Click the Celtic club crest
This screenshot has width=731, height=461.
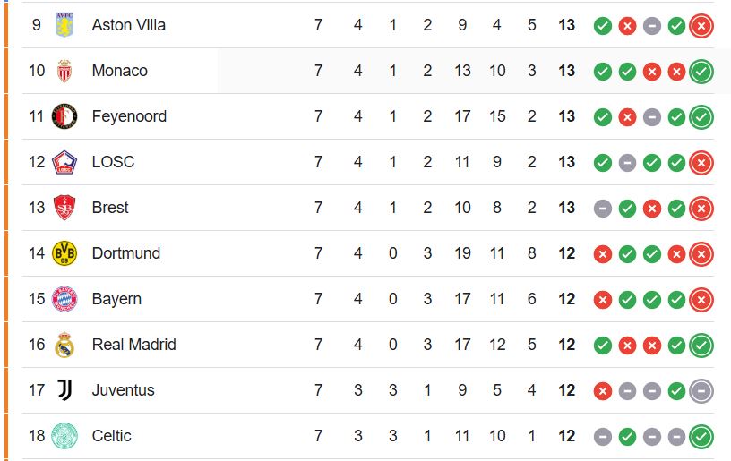tap(64, 436)
